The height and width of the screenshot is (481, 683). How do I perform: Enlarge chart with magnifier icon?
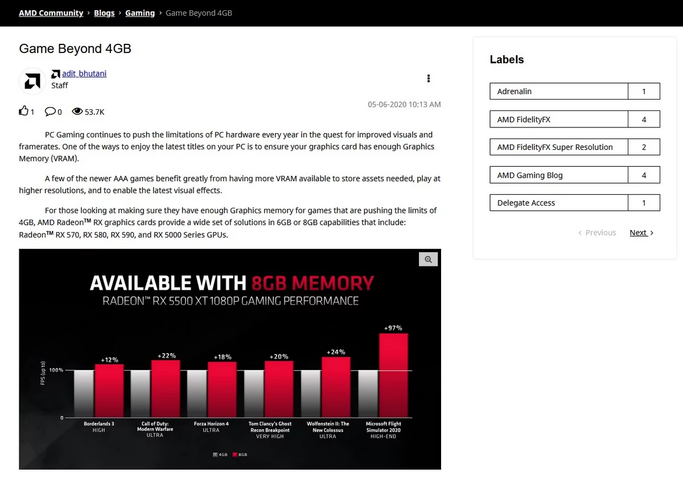click(429, 259)
